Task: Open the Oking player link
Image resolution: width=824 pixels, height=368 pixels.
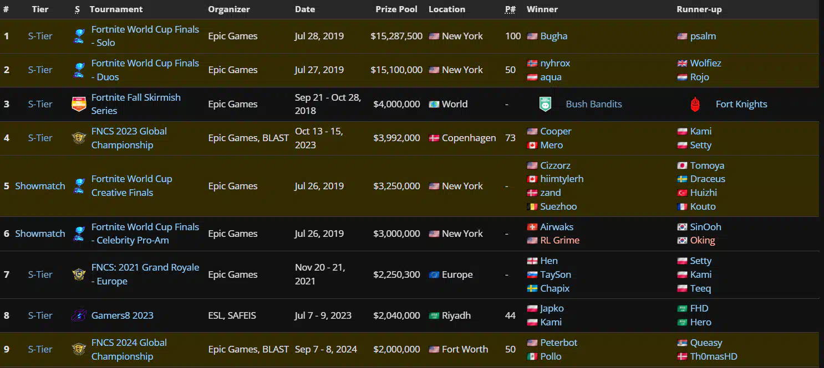Action: [703, 240]
